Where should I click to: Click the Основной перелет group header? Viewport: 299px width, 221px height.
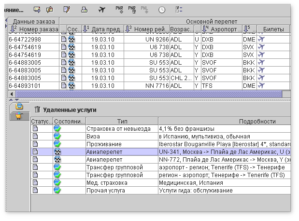[175, 22]
